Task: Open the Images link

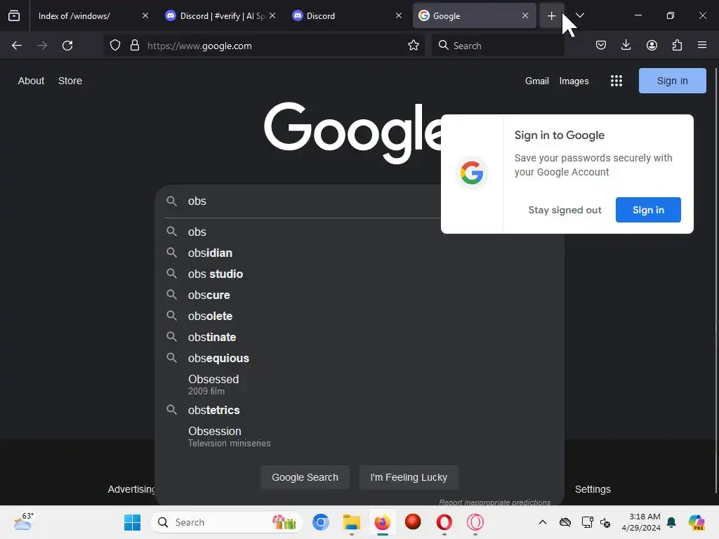Action: click(574, 81)
